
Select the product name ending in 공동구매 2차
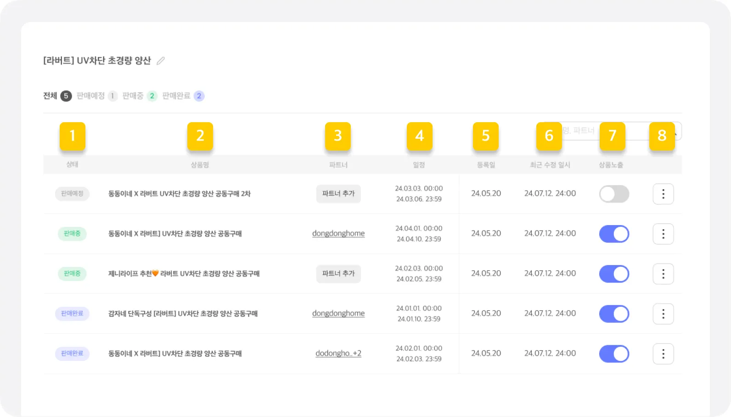tap(180, 194)
